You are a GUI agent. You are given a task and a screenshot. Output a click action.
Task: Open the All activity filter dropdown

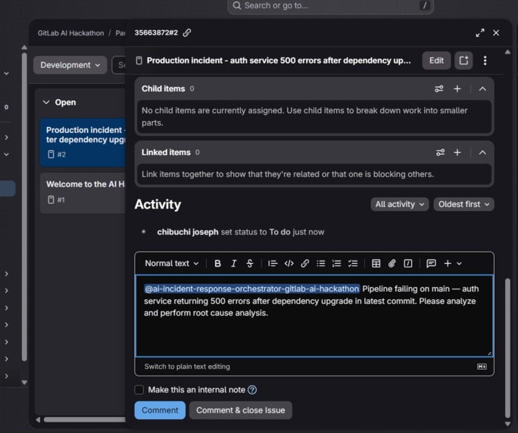(400, 204)
